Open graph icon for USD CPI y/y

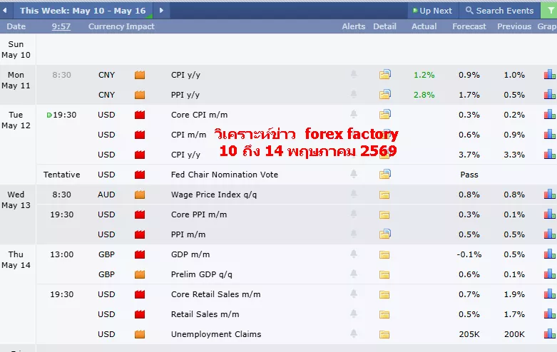tap(550, 155)
